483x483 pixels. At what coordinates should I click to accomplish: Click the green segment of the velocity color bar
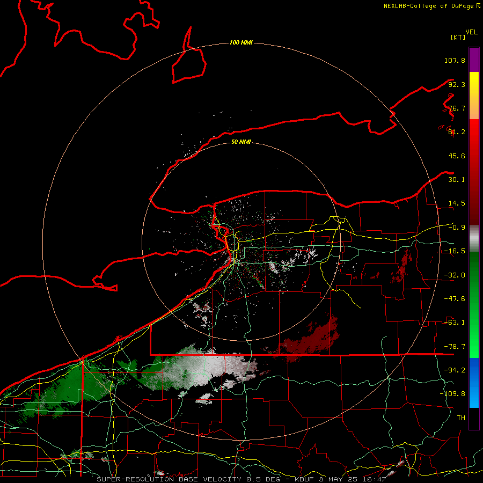(x=474, y=305)
